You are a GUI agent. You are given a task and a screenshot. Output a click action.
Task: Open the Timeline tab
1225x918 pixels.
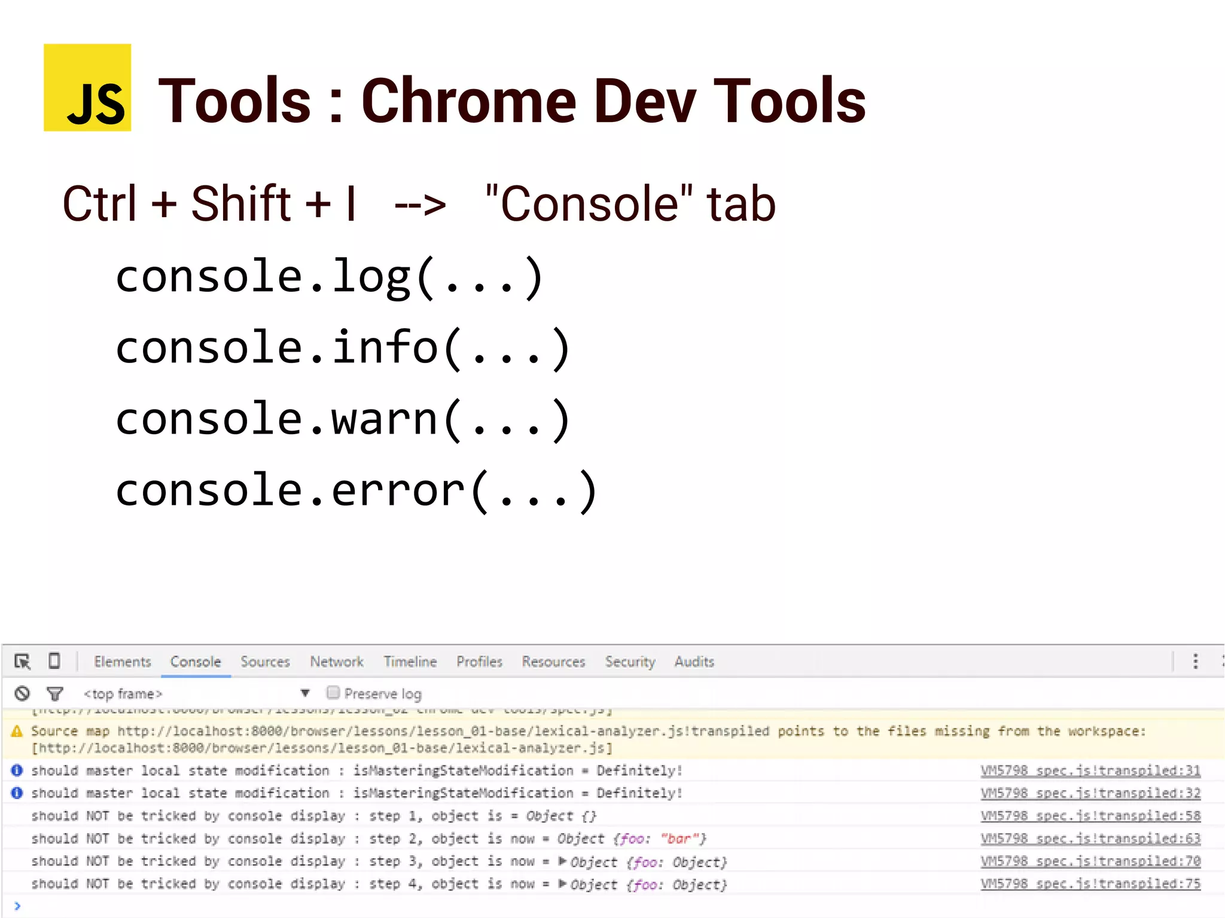(410, 661)
